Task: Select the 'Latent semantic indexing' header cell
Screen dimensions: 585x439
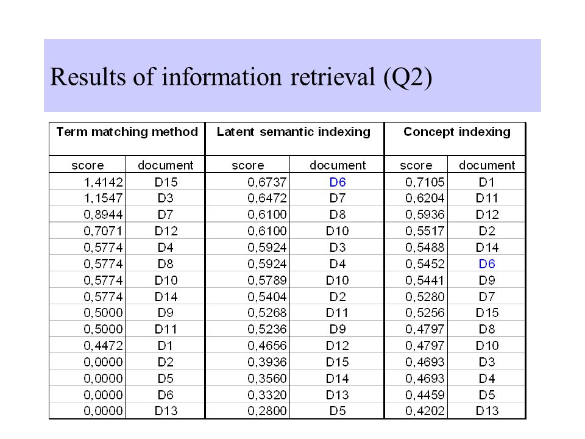Action: coord(294,139)
